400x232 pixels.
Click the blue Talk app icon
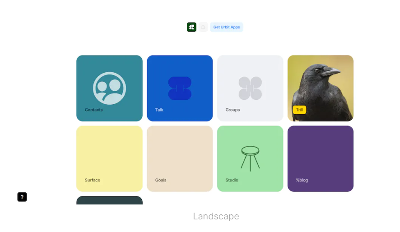(180, 88)
